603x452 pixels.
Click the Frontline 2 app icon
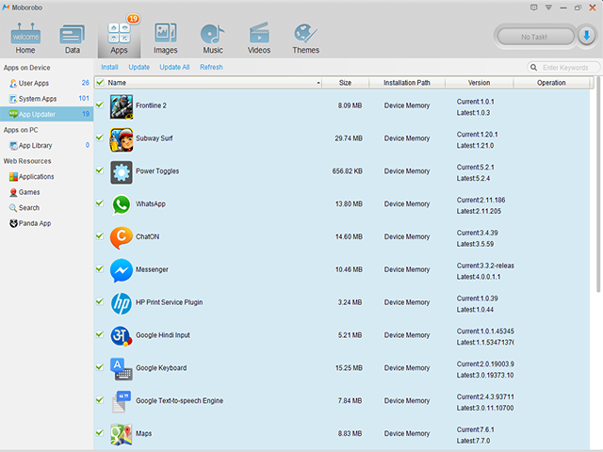(122, 106)
